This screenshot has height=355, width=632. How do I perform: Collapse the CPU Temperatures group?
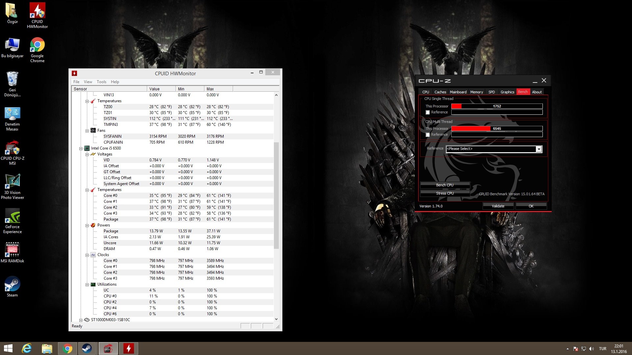click(87, 190)
